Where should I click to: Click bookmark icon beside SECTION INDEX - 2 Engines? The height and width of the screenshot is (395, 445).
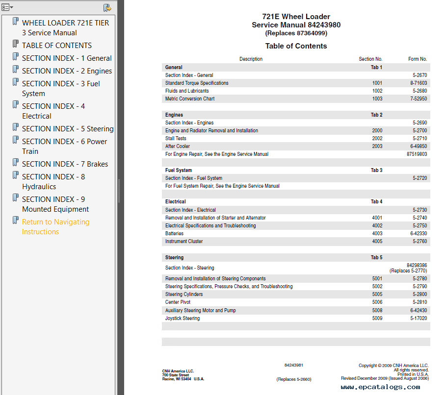tap(16, 70)
